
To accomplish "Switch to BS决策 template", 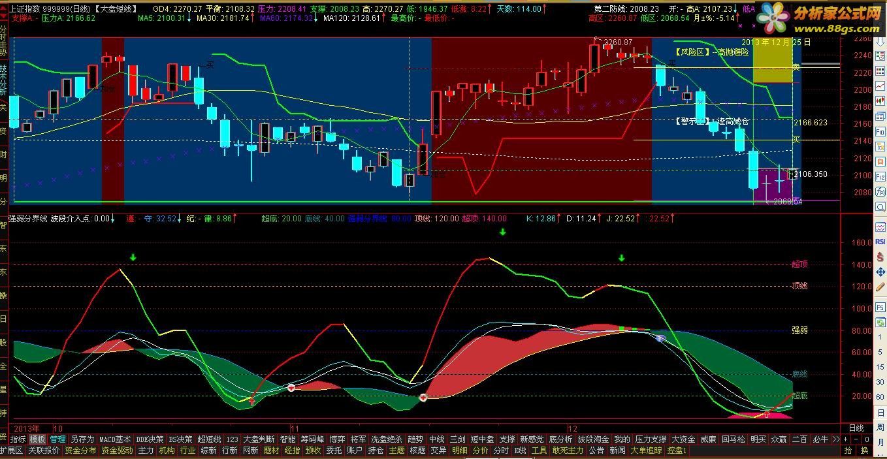I will pyautogui.click(x=181, y=439).
